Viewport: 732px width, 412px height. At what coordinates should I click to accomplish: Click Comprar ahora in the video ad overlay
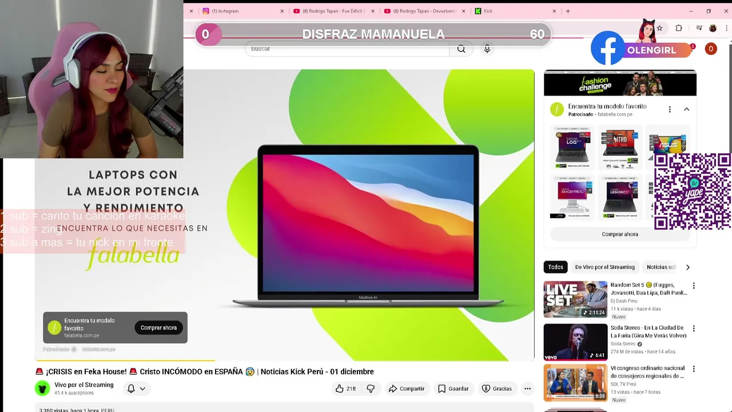click(158, 328)
